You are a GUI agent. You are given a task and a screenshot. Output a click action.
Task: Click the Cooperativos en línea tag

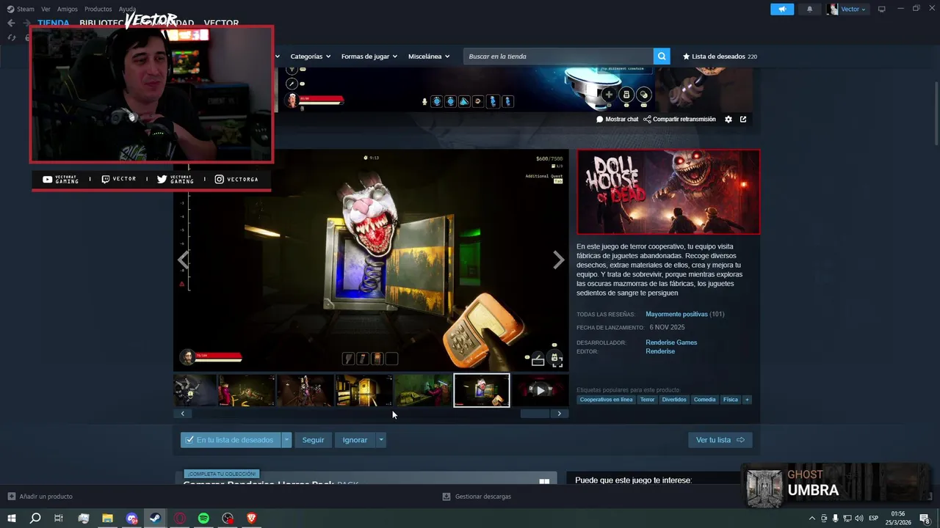tap(606, 400)
